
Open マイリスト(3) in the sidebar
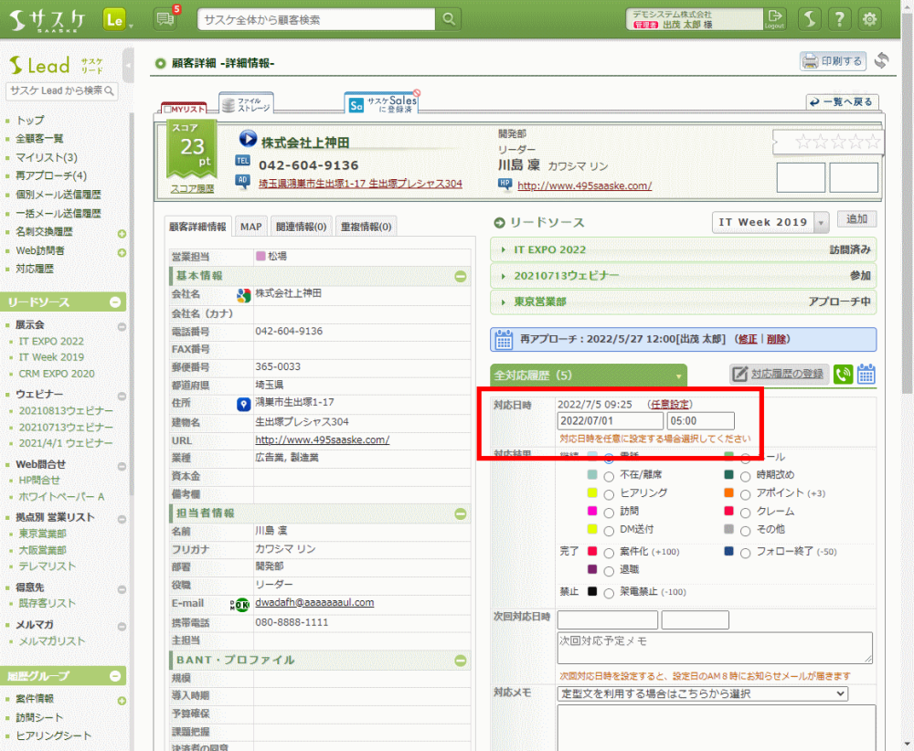point(47,157)
